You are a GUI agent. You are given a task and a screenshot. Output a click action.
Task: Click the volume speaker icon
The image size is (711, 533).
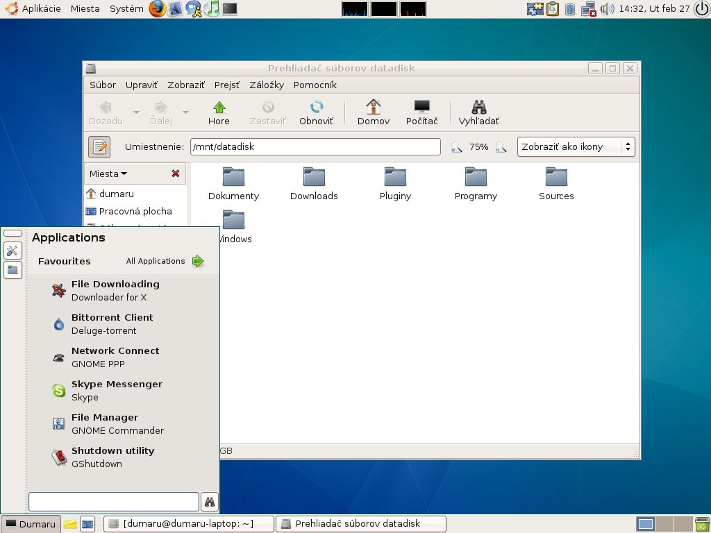[x=607, y=8]
